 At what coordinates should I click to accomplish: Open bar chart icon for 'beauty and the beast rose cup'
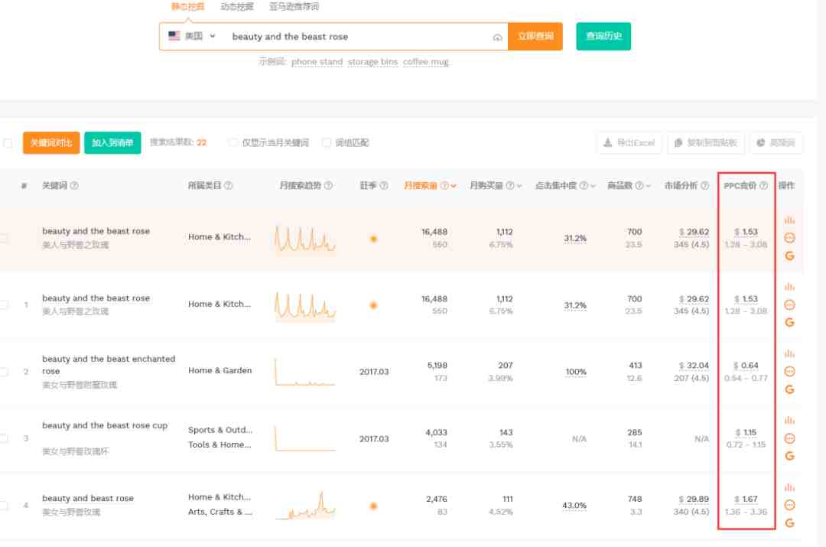(x=789, y=421)
